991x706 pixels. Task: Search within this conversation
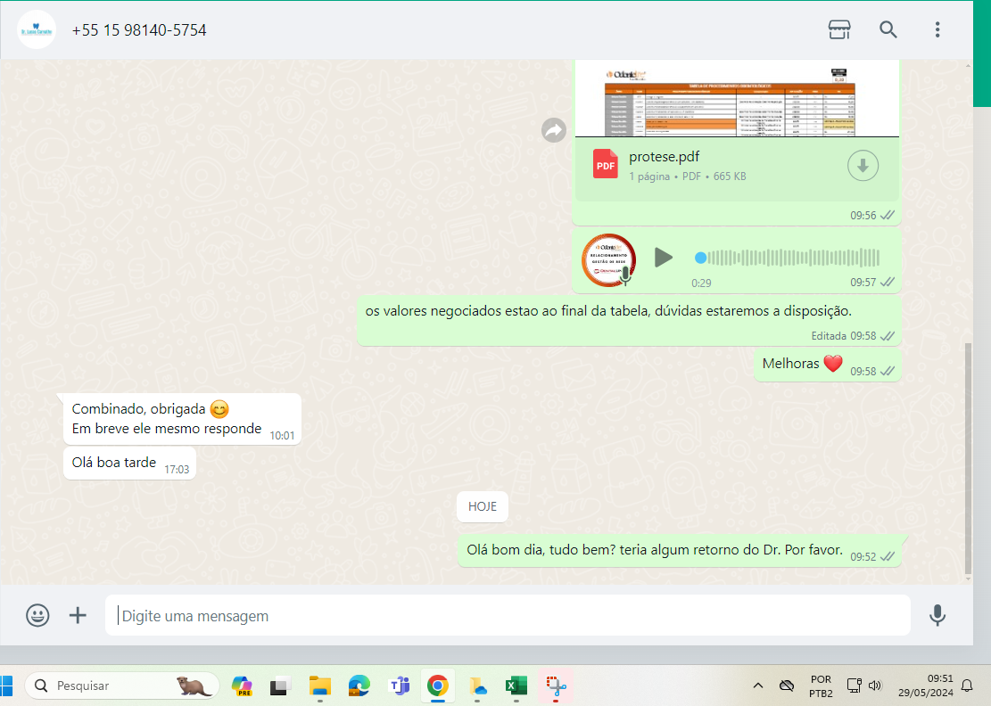pyautogui.click(x=888, y=29)
